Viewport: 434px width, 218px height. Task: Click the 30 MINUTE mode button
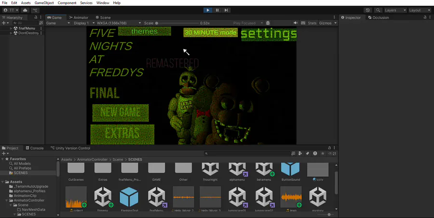(211, 32)
